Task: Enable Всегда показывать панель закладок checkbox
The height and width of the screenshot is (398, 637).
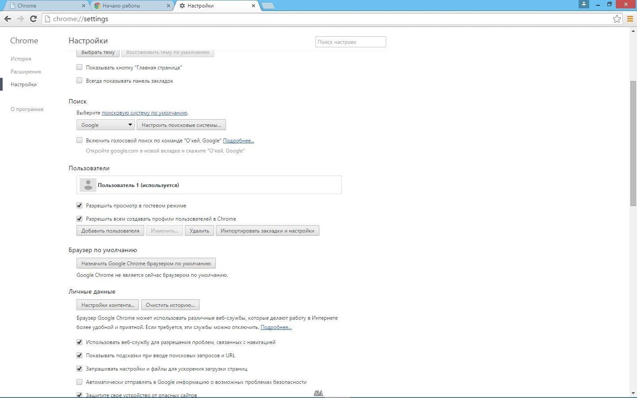Action: pyautogui.click(x=80, y=80)
